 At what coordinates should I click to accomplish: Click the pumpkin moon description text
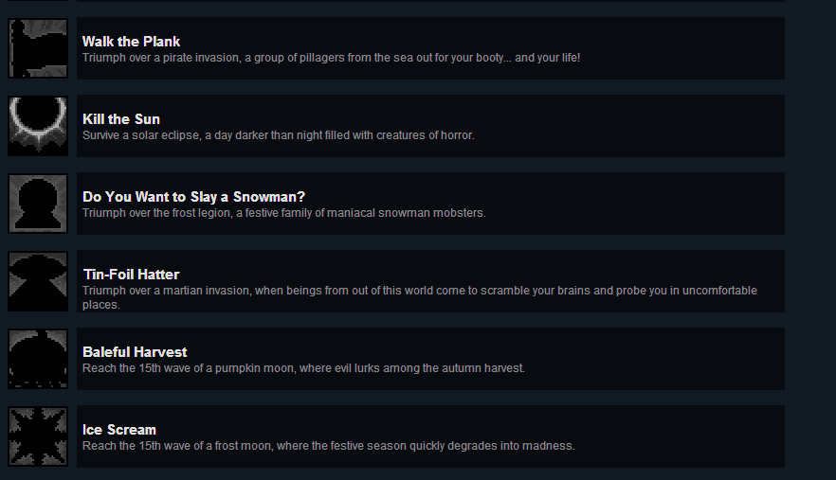pos(303,368)
